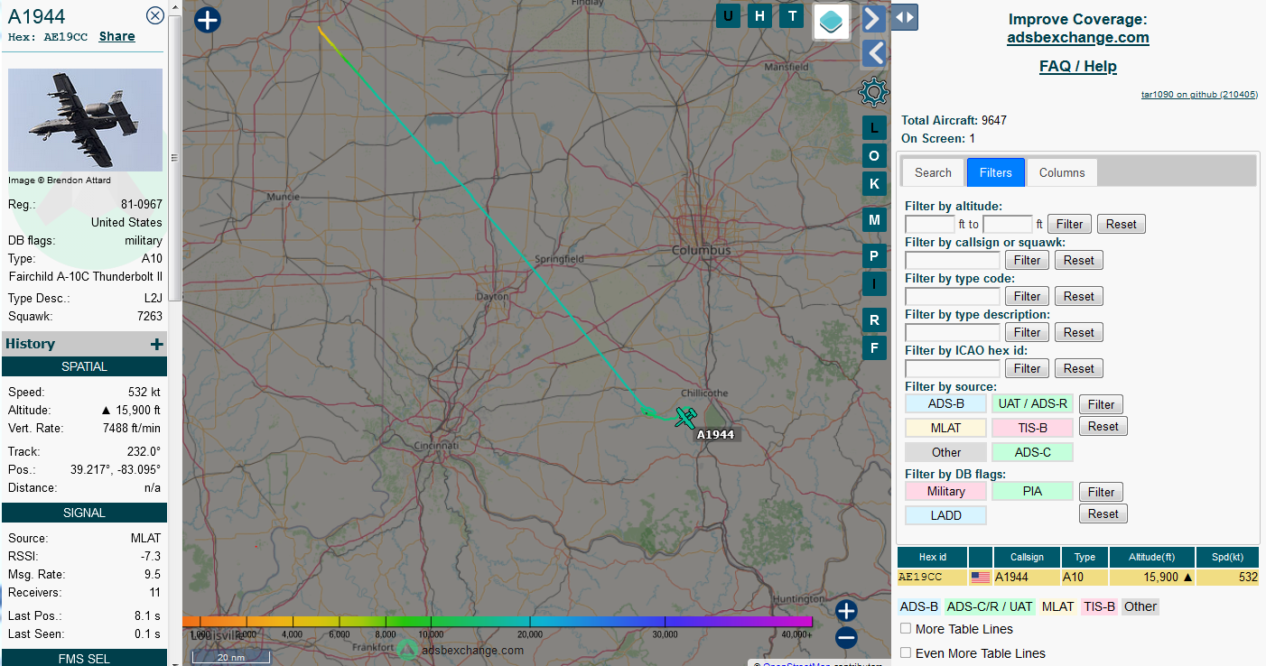Select Military DB flag filter

pyautogui.click(x=945, y=491)
